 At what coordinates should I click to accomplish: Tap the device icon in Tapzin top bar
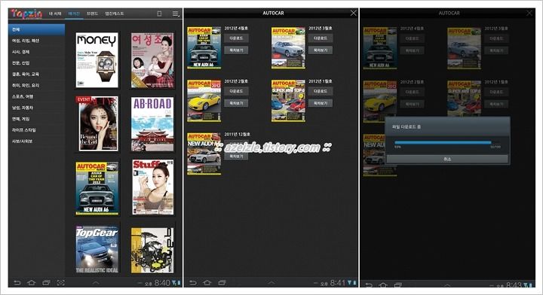pos(159,14)
